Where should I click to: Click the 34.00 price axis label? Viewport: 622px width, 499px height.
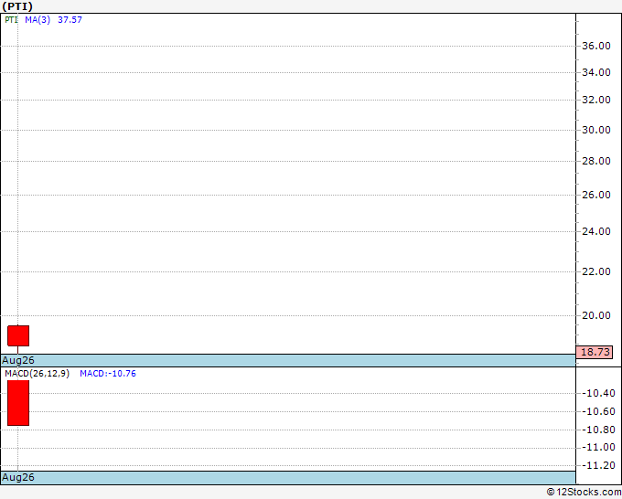click(x=596, y=72)
